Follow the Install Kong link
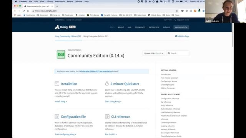 61,101
